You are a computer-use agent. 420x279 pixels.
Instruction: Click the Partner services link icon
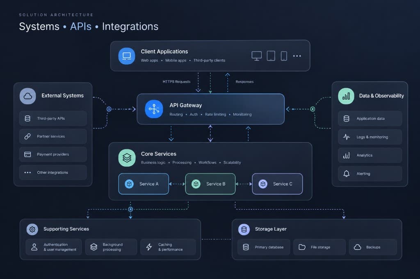pyautogui.click(x=27, y=136)
